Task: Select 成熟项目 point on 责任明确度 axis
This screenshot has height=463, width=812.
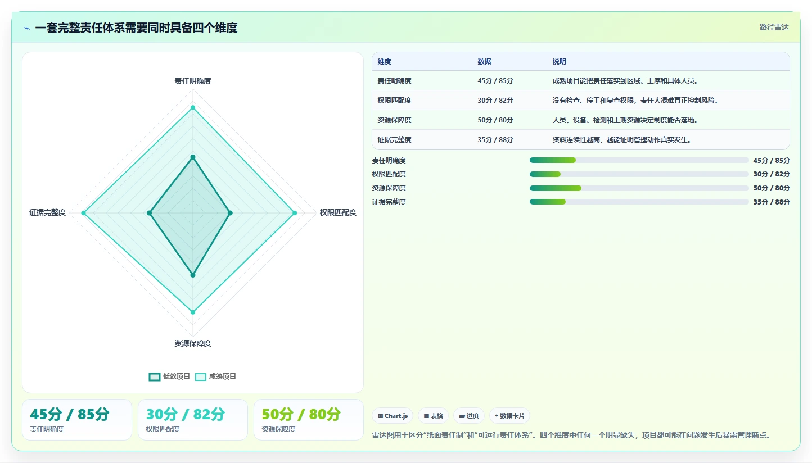Action: pyautogui.click(x=193, y=107)
